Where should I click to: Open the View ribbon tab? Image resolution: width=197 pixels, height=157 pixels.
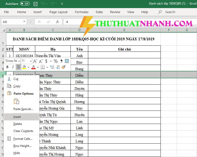coord(131,12)
